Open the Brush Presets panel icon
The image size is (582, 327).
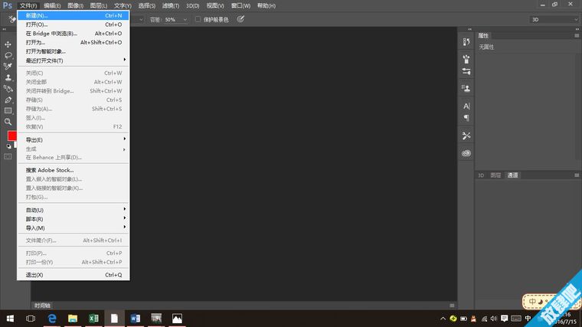[x=466, y=71]
